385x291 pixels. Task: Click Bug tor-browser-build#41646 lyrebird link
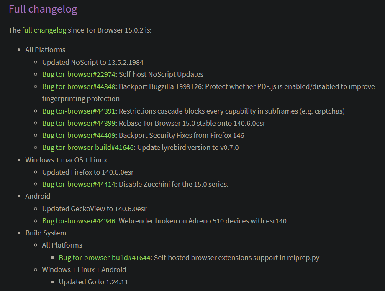89,147
